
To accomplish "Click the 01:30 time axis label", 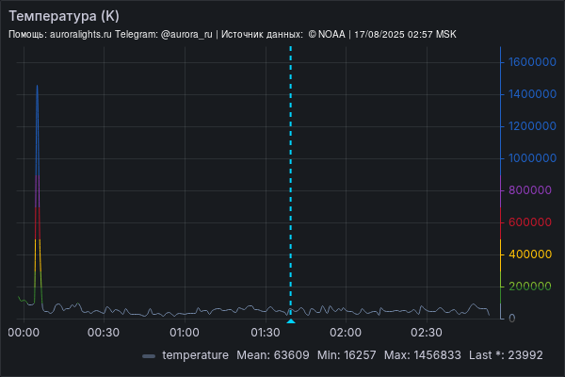I will point(266,333).
